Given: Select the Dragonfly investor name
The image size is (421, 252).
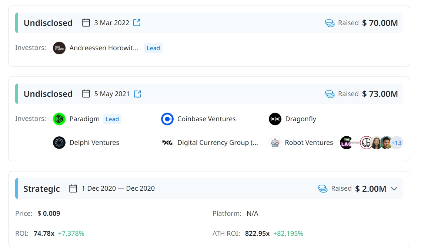Looking at the screenshot, I should (300, 119).
